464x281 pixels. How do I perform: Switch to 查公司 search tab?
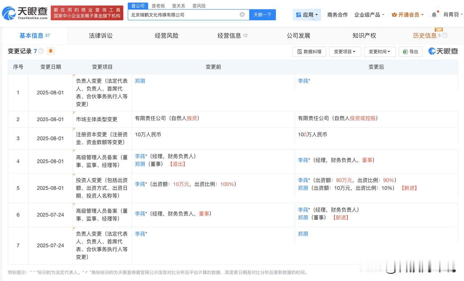(x=138, y=6)
